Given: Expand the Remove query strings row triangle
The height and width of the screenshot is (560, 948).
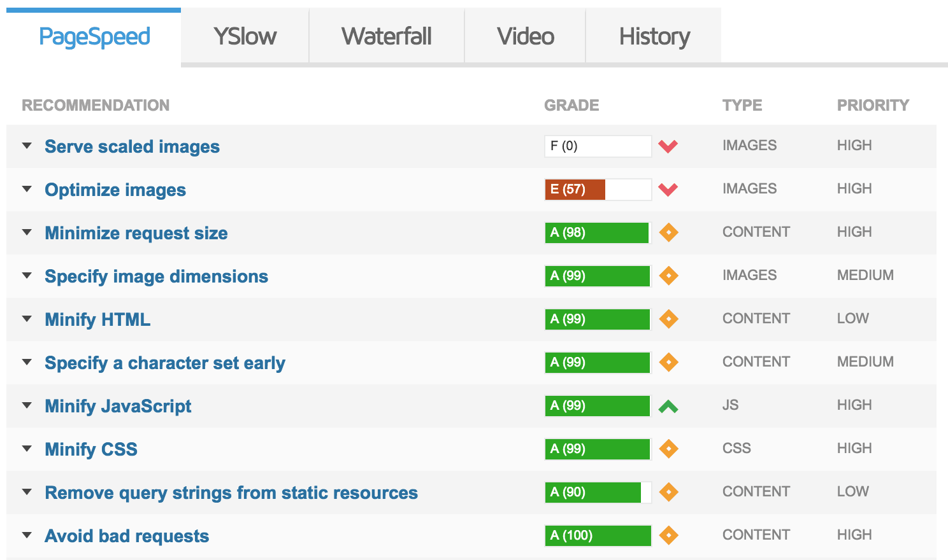Looking at the screenshot, I should [x=27, y=492].
